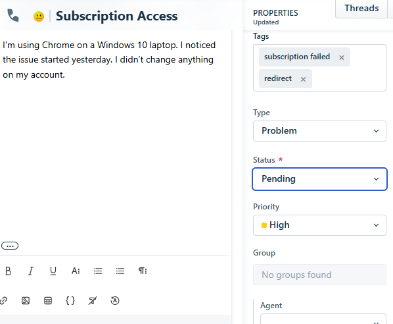Open the Type dropdown showing Problem
Image resolution: width=393 pixels, height=324 pixels.
tap(319, 131)
